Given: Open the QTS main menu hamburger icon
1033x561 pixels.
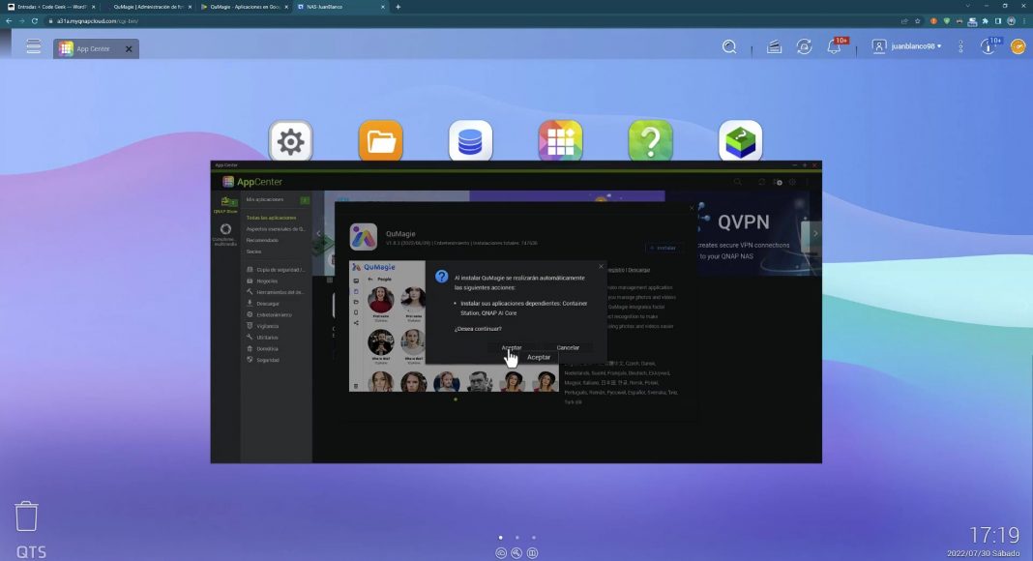Looking at the screenshot, I should (x=34, y=46).
